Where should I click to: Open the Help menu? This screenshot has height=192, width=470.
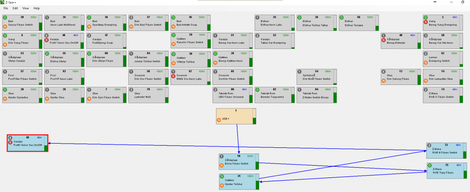pos(37,8)
